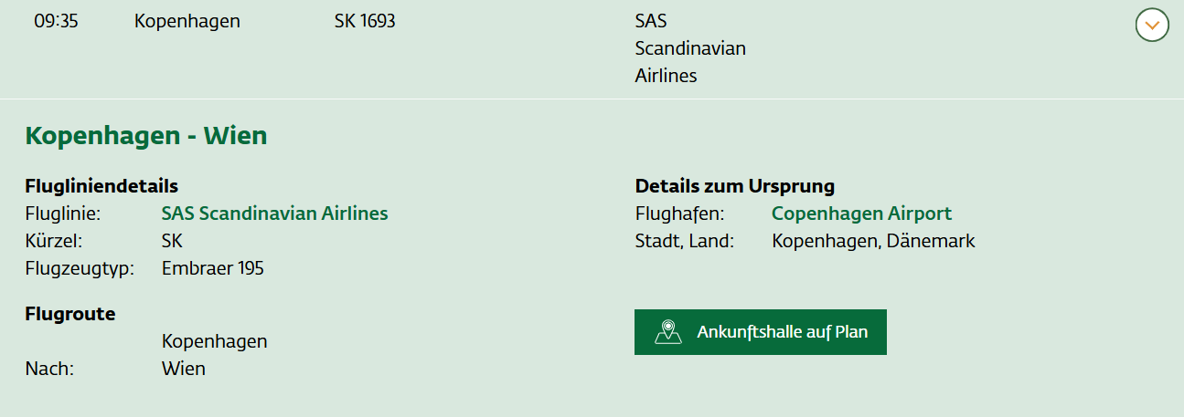Screen dimensions: 1184x417
Task: Click the Kopenhagen, Dänemark location text
Action: (873, 241)
